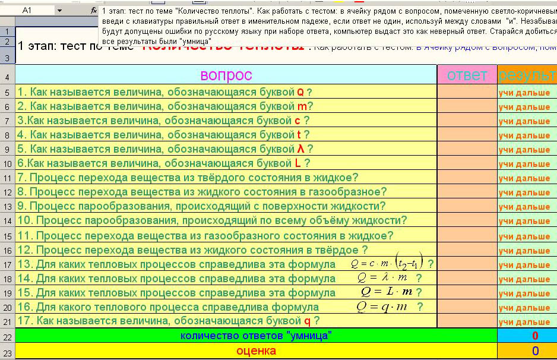This screenshot has width=557, height=360.
Task: Click the answer cell for question 17 about q
Action: (x=467, y=321)
